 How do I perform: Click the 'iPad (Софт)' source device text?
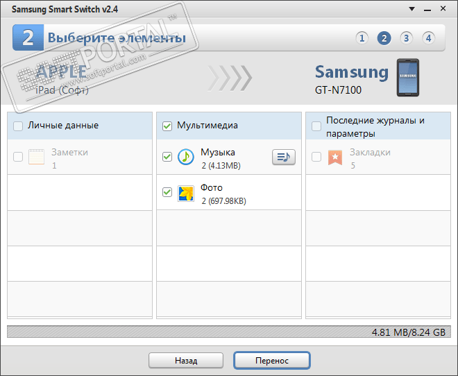tap(62, 90)
